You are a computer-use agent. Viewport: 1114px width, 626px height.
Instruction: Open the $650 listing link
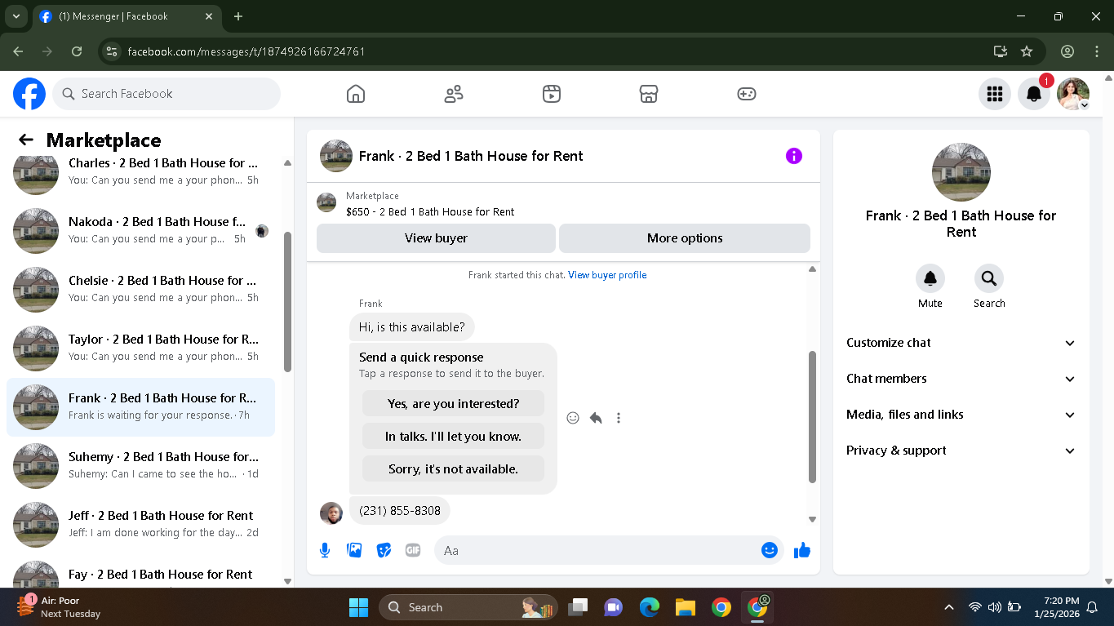(430, 211)
